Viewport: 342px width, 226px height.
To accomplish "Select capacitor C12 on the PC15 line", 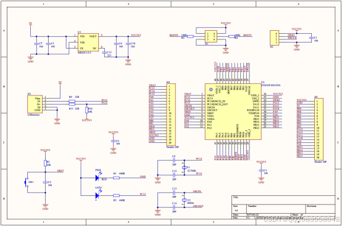I will click(174, 175).
